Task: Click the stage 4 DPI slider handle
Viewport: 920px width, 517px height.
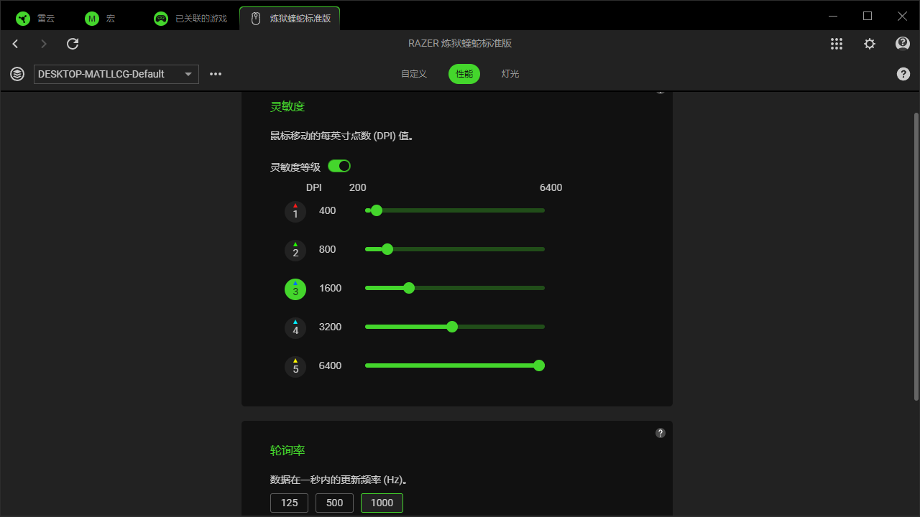Action: point(452,327)
